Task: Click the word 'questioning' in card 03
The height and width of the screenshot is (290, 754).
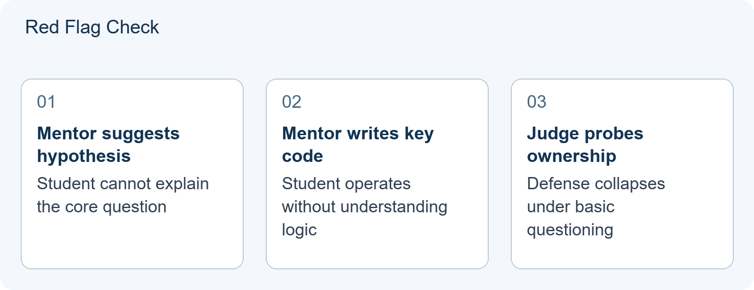Action: click(570, 230)
